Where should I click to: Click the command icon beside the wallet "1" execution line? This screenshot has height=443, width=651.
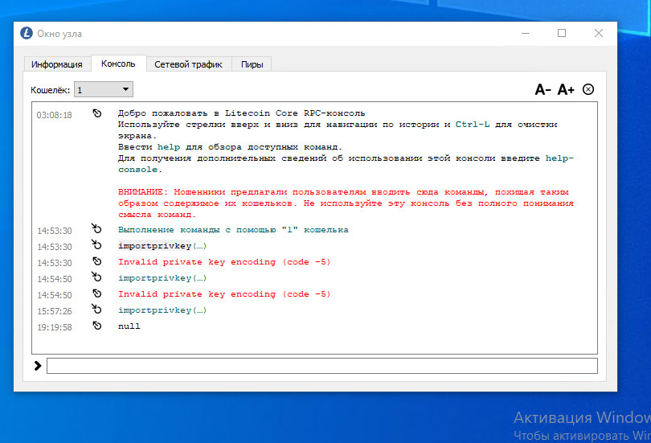coord(96,228)
